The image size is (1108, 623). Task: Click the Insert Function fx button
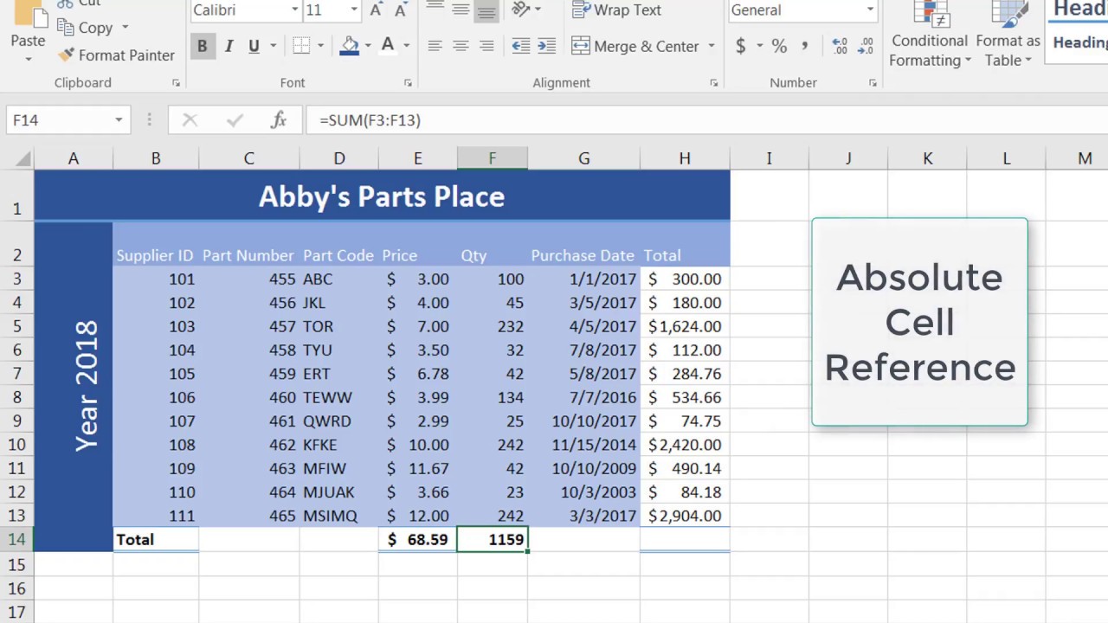tap(278, 120)
